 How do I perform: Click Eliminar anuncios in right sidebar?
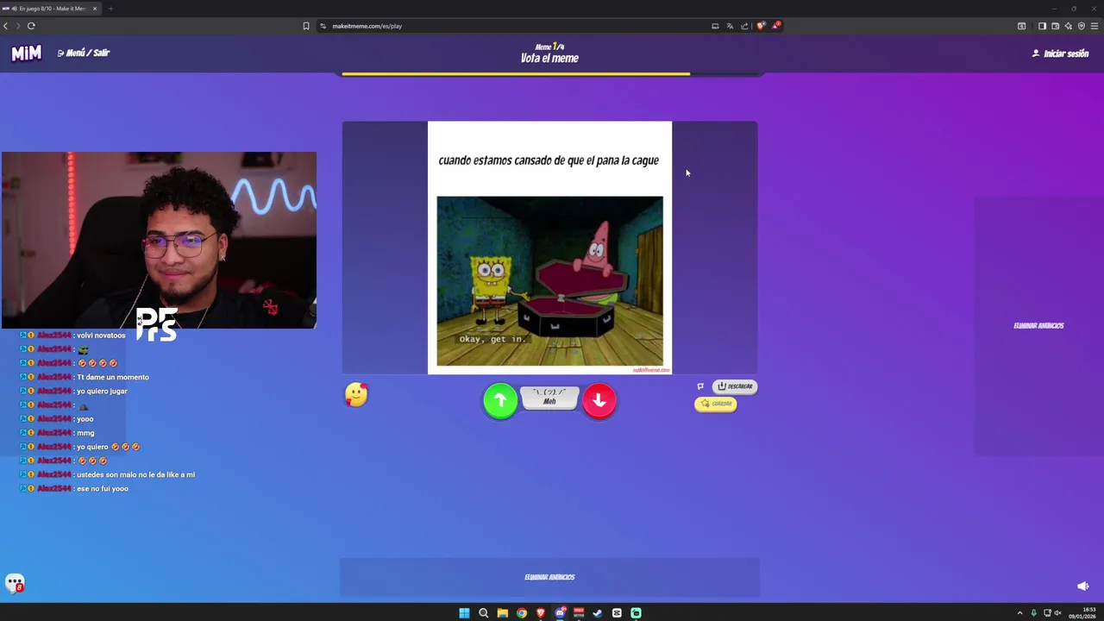point(1038,326)
